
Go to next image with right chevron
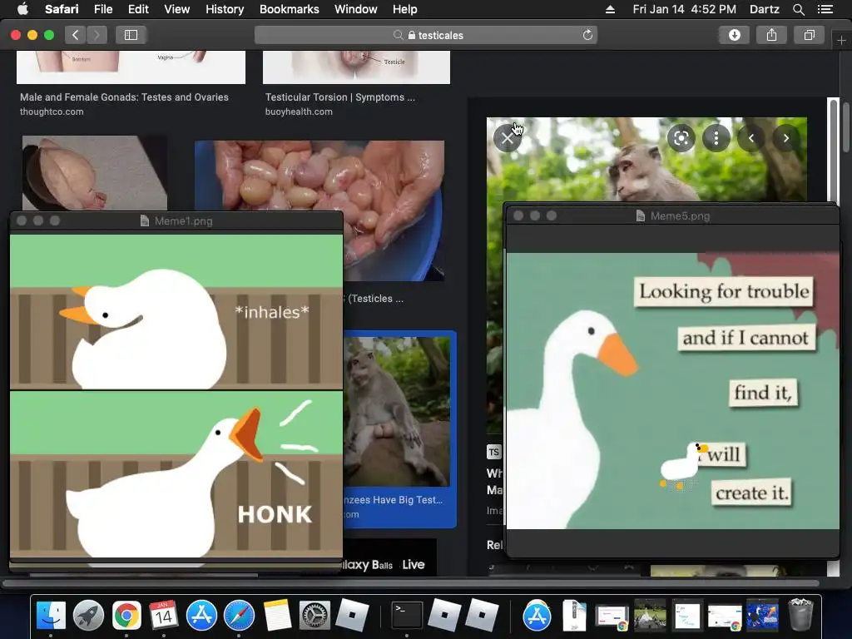[785, 138]
